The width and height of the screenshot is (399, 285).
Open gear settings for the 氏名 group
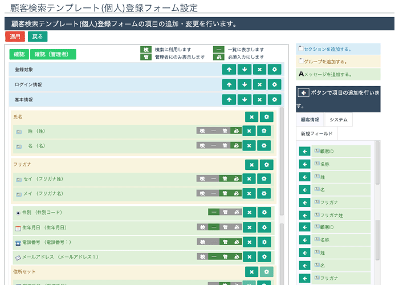click(x=266, y=116)
